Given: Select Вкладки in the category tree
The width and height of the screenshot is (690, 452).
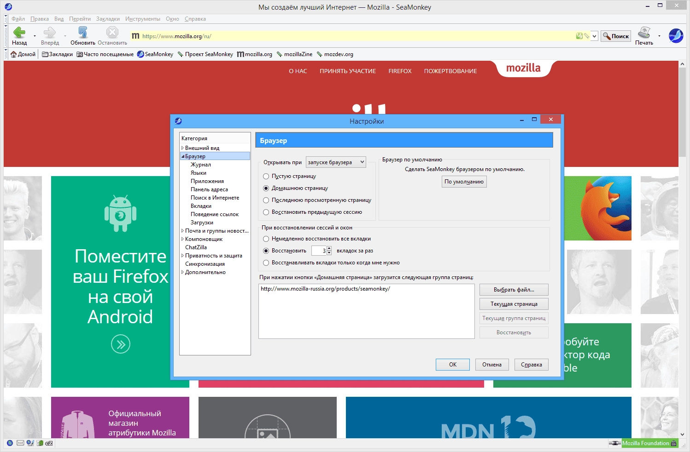Looking at the screenshot, I should pos(201,206).
